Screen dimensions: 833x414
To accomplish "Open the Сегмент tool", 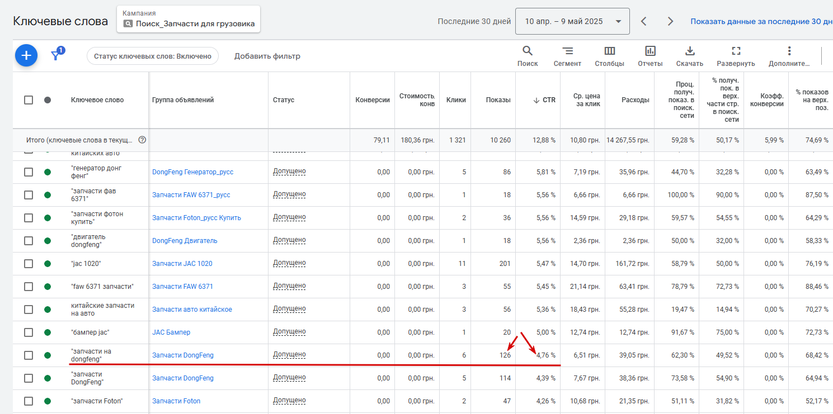I will [567, 56].
